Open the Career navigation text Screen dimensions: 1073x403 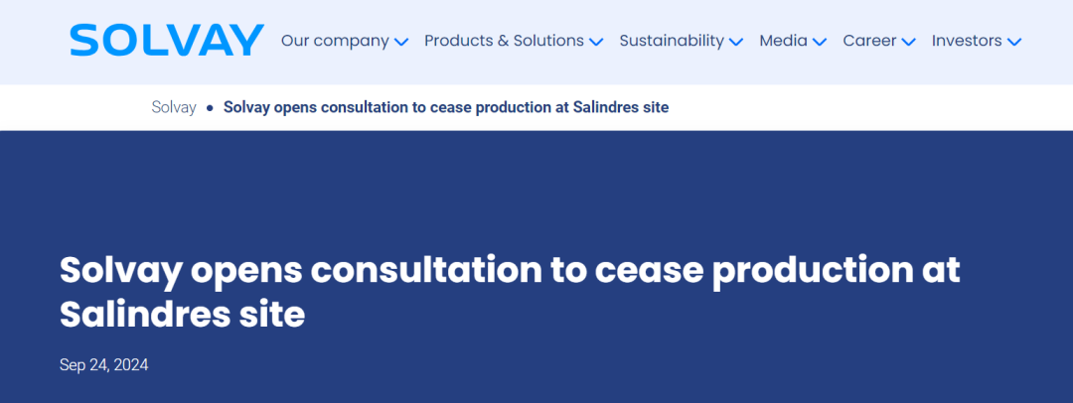click(869, 41)
